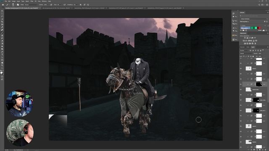The width and height of the screenshot is (269, 151).
Task: Swap foreground and background colors
Action: 3,70
